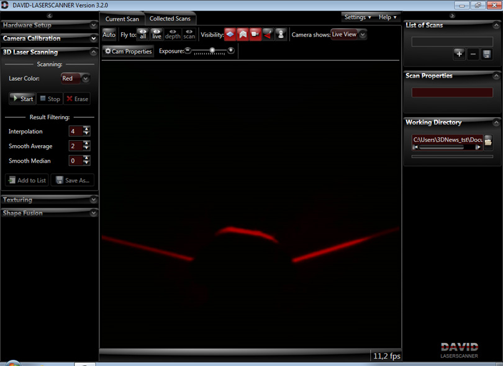This screenshot has width=503, height=366.
Task: Browse for working directory folder icon
Action: (488, 142)
